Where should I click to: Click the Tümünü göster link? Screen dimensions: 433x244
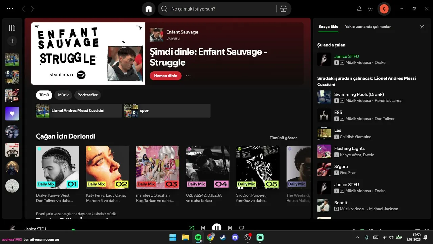pos(283,138)
